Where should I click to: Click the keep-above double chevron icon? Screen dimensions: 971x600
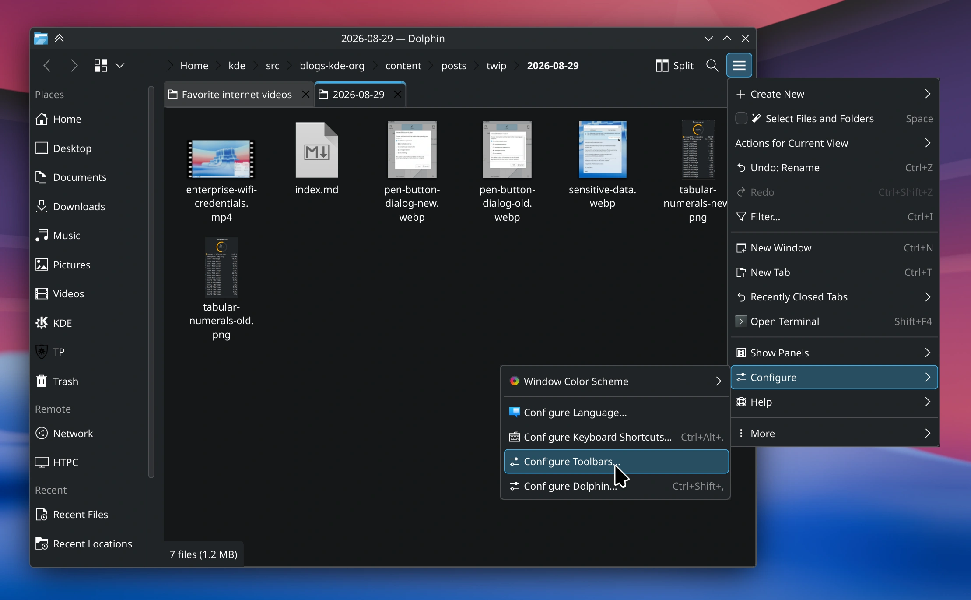(x=60, y=38)
